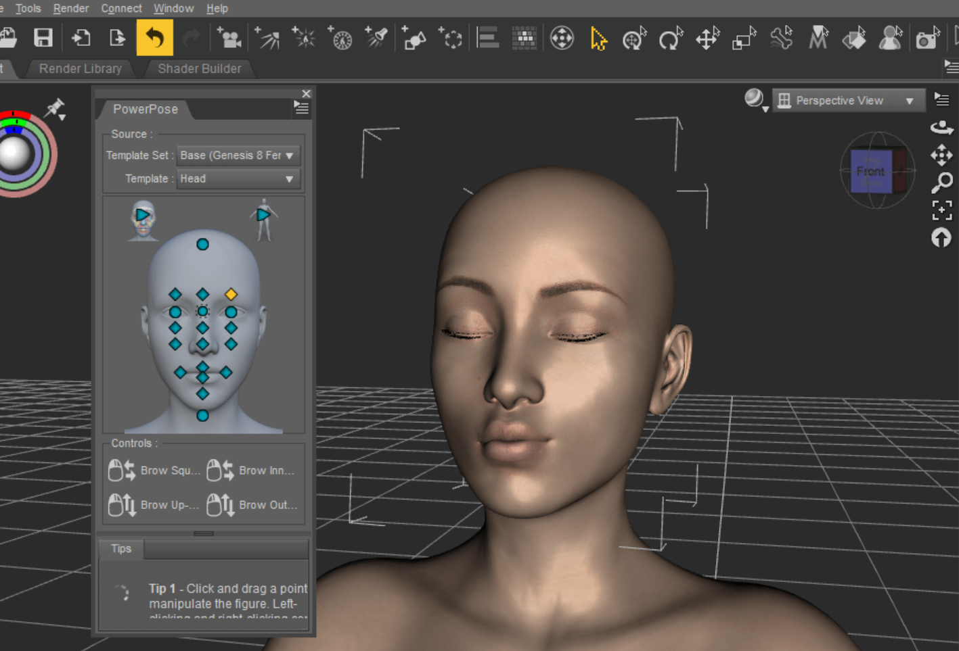This screenshot has height=651, width=959.
Task: Select the Undo tool in the toolbar
Action: coord(155,38)
